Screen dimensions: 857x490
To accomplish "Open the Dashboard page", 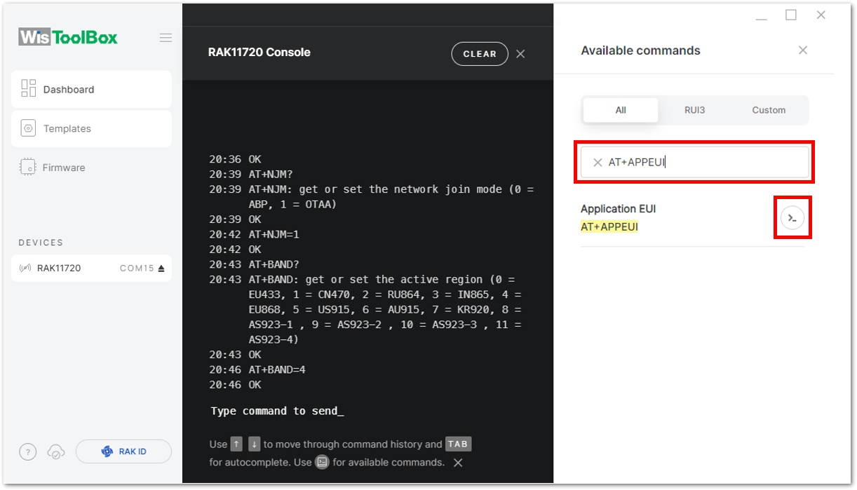I will click(91, 89).
